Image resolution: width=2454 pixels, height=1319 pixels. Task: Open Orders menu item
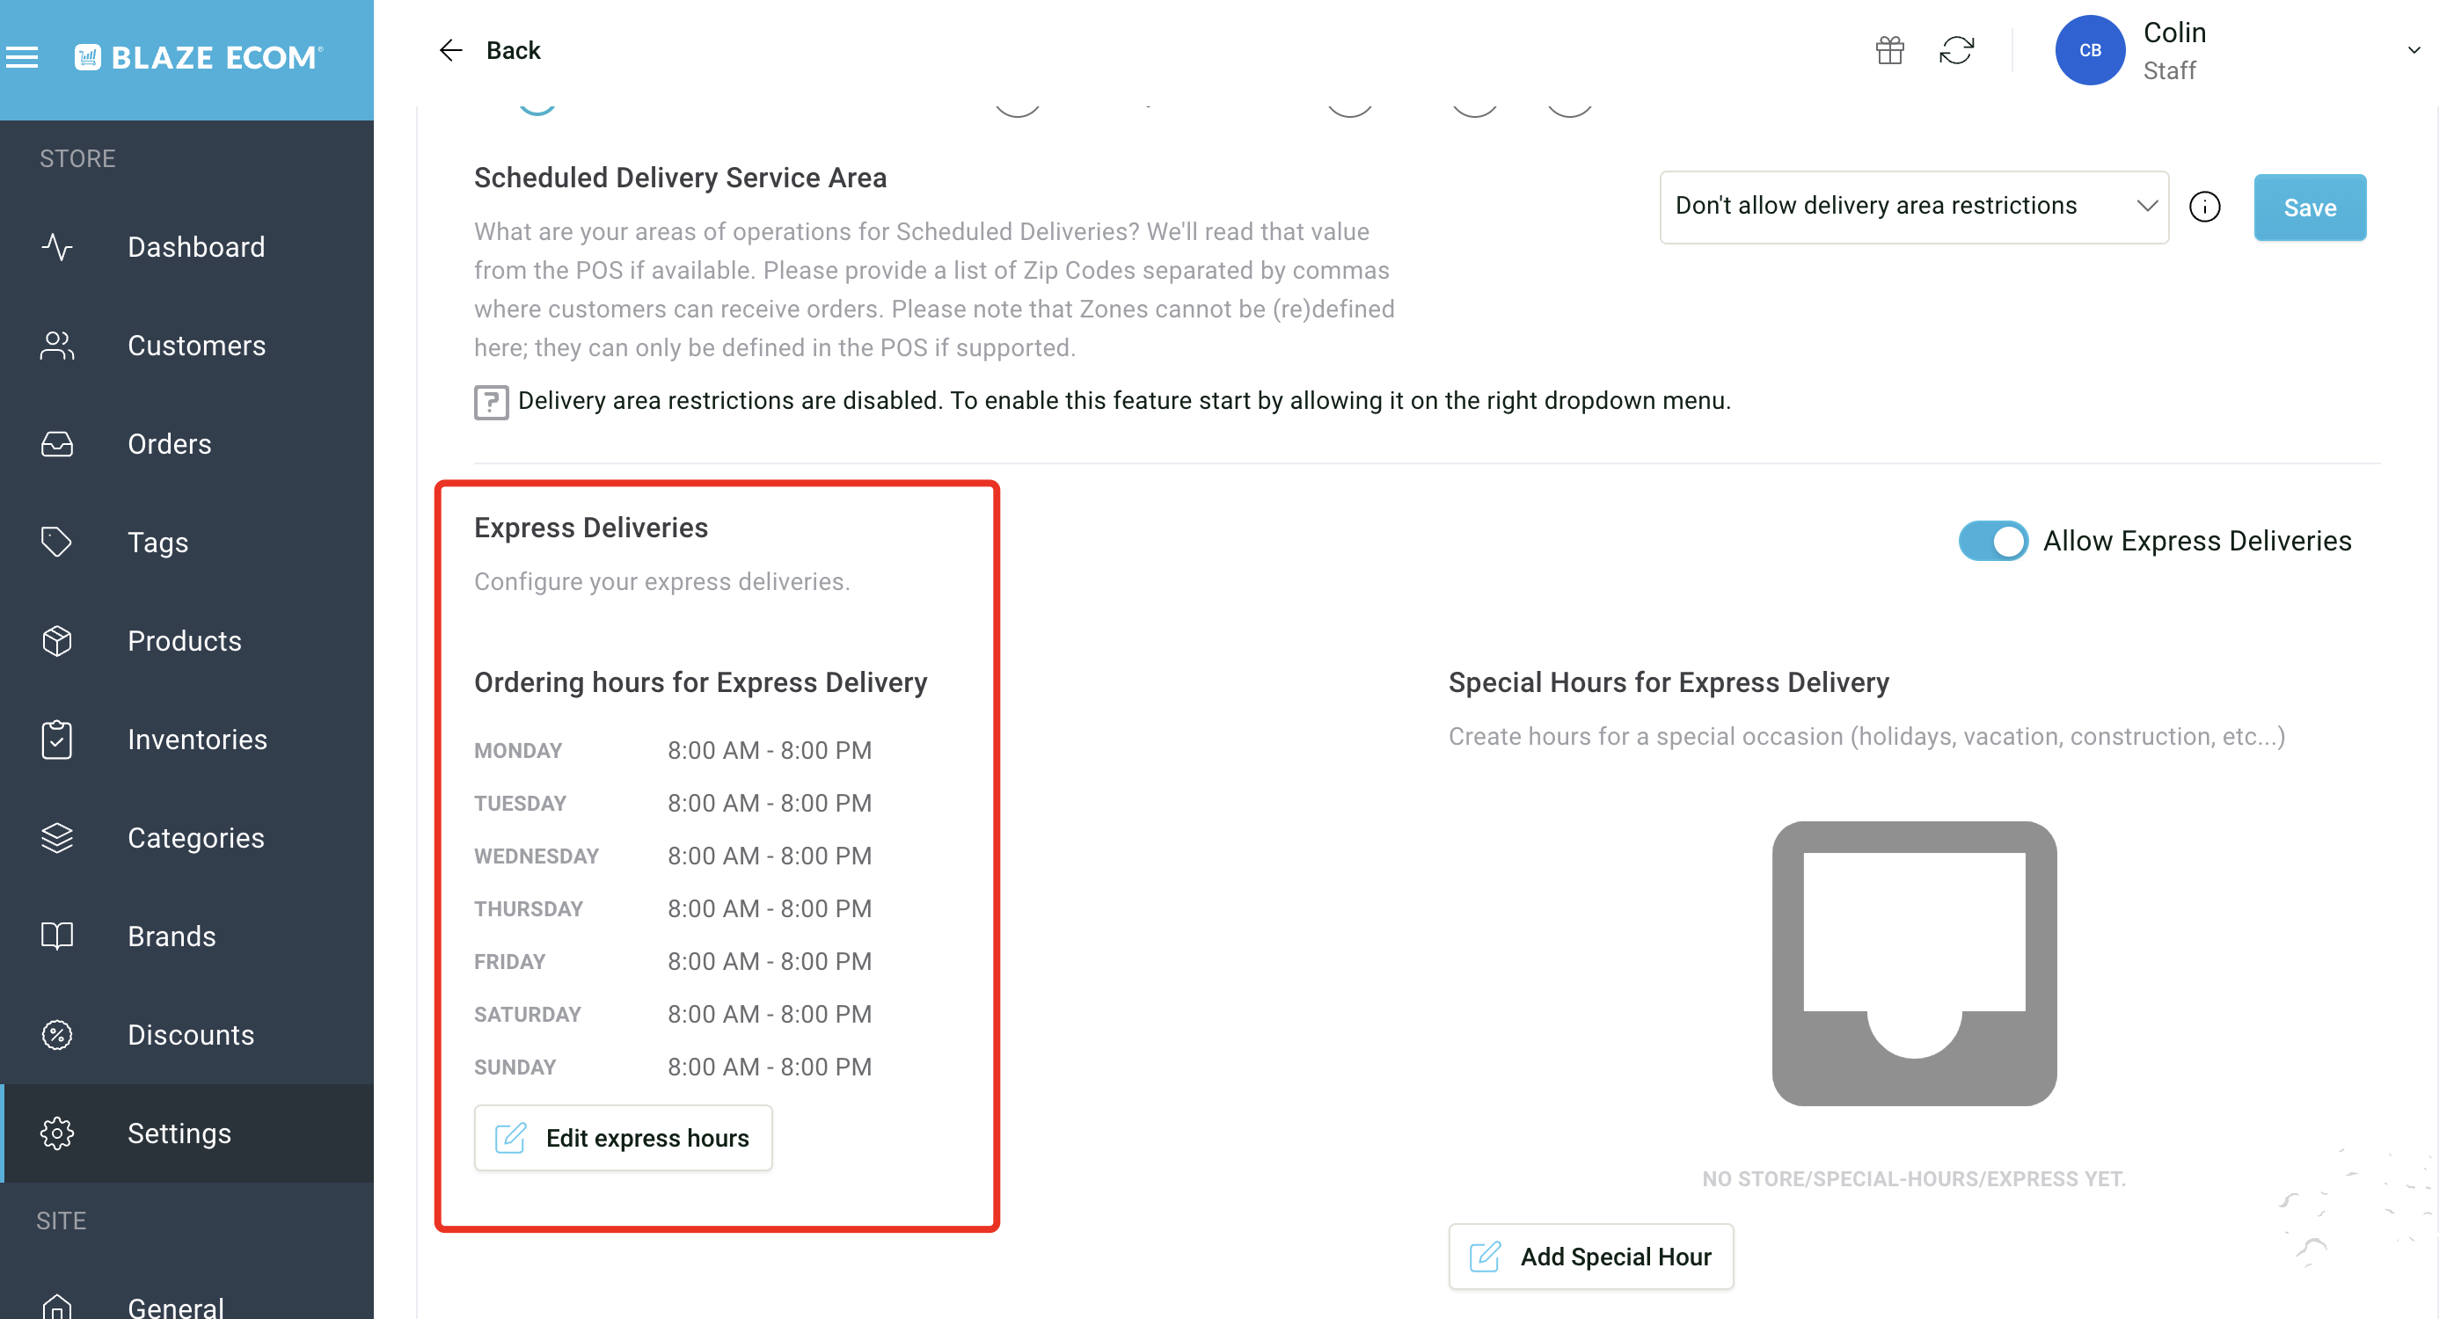pyautogui.click(x=188, y=445)
